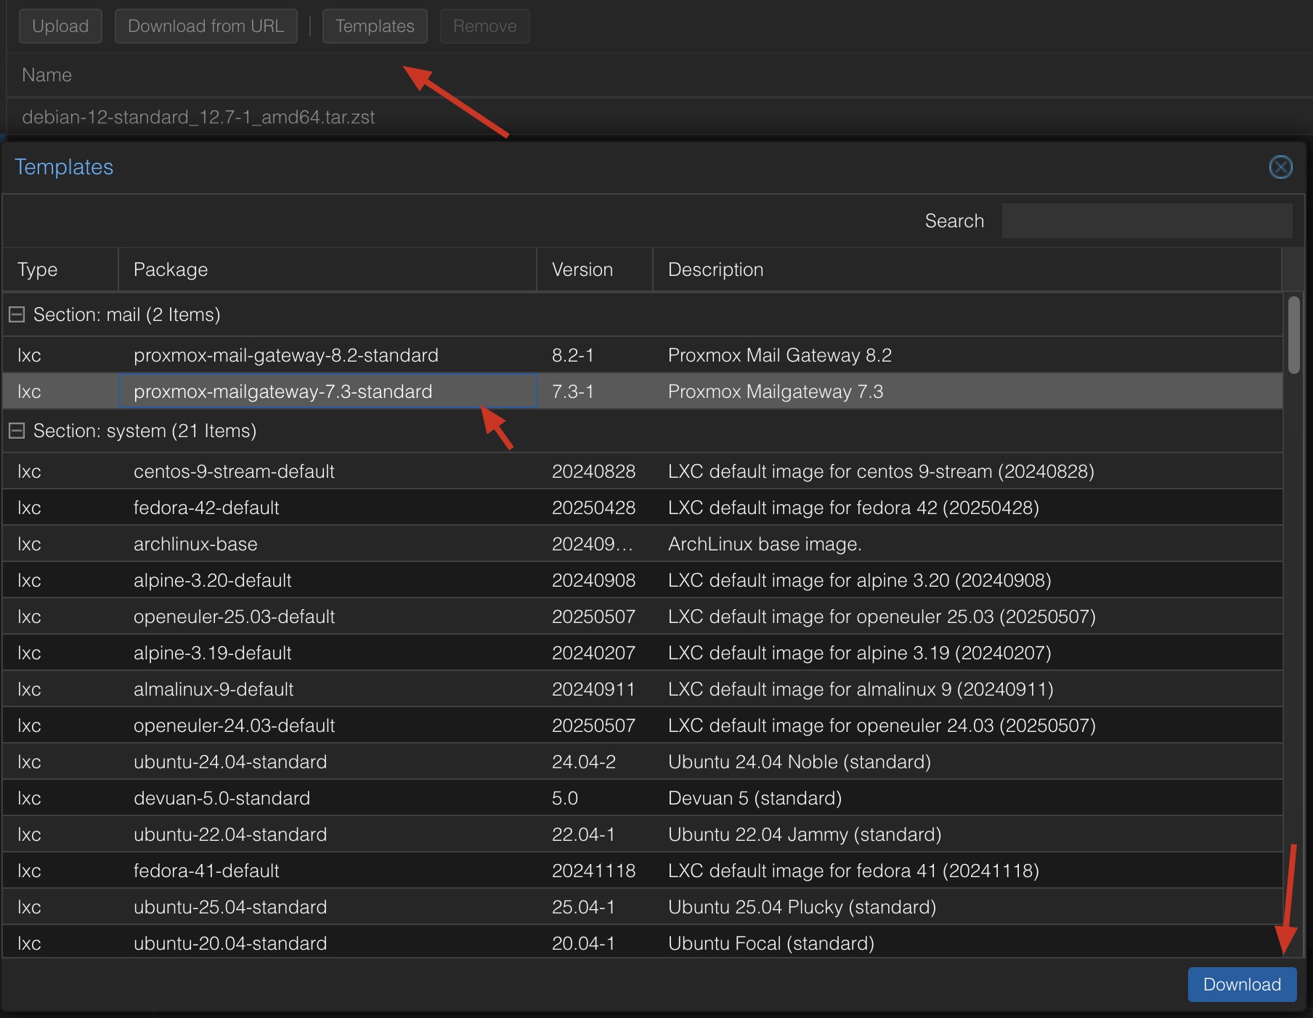1313x1018 pixels.
Task: Sort by the Description column header
Action: point(967,269)
